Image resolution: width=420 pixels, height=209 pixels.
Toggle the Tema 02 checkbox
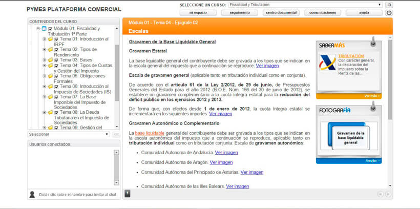pos(56,50)
